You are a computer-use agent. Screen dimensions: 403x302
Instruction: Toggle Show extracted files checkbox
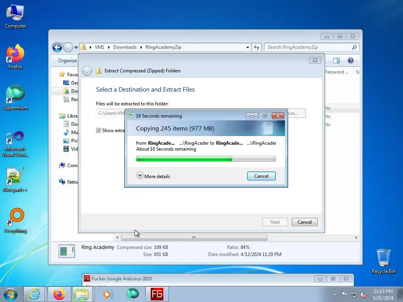pyautogui.click(x=98, y=131)
